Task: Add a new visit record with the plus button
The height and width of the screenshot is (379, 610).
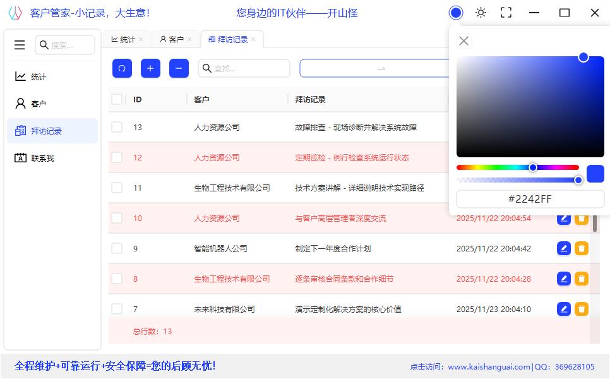Action: pyautogui.click(x=150, y=68)
